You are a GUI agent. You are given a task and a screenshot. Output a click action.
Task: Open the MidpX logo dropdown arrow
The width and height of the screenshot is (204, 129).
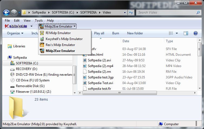point(31,26)
